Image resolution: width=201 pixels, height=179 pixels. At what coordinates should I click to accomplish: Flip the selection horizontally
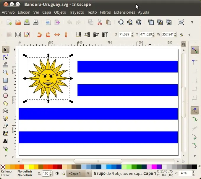click(x=57, y=35)
